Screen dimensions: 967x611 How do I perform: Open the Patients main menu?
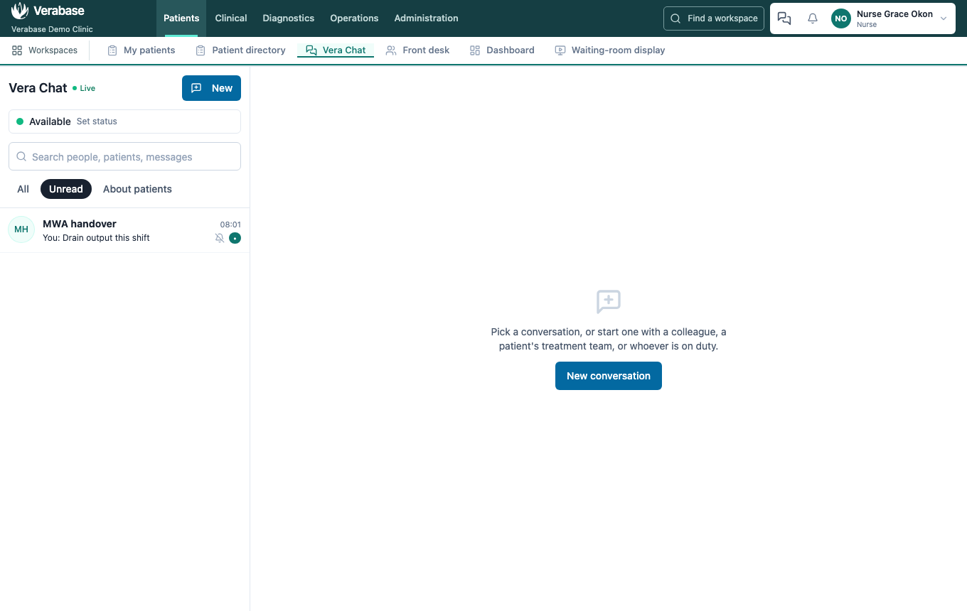coord(181,18)
